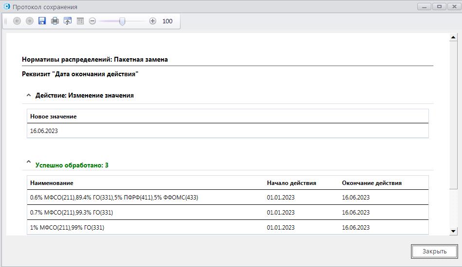Collapse the 'Действие: Изменение значения' section
Image resolution: width=462 pixels, height=267 pixels.
[29, 95]
